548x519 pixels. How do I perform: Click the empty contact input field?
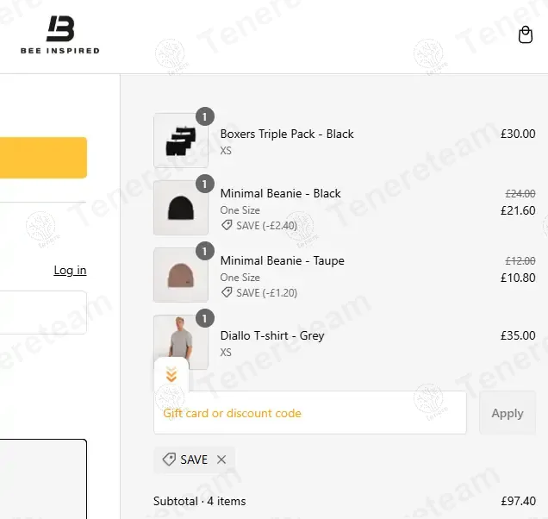(x=43, y=312)
